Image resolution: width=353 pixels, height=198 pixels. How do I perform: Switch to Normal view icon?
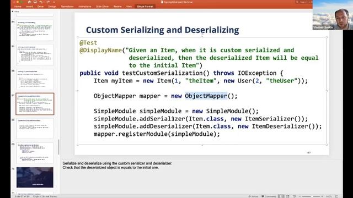(x=281, y=196)
